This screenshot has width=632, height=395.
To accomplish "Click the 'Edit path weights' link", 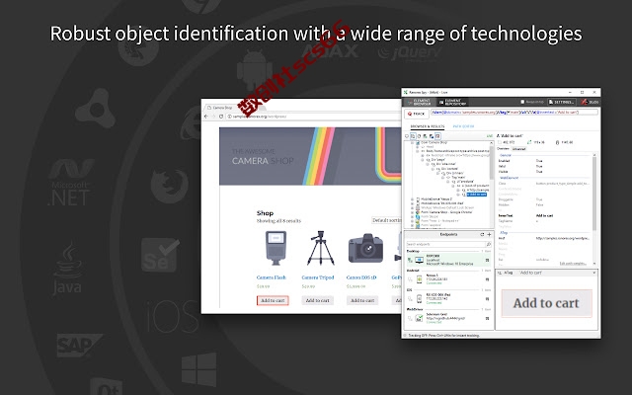I will pyautogui.click(x=573, y=264).
